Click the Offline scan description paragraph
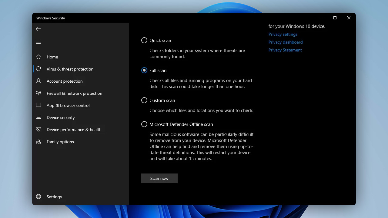Image resolution: width=388 pixels, height=218 pixels. pos(202,147)
